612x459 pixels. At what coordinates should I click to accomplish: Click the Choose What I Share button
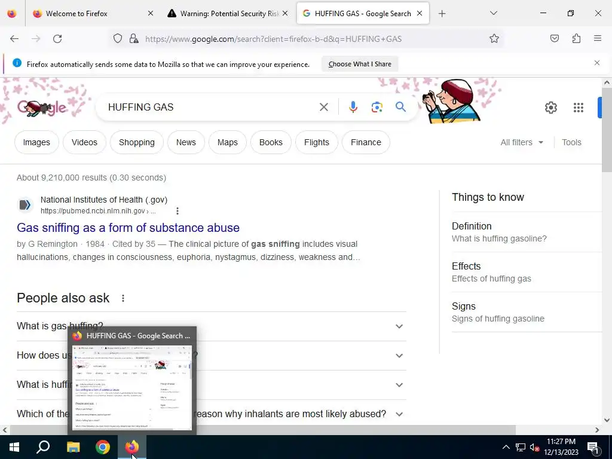click(360, 64)
